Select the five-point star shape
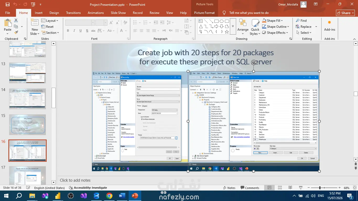358x201 pixels. tap(227, 32)
